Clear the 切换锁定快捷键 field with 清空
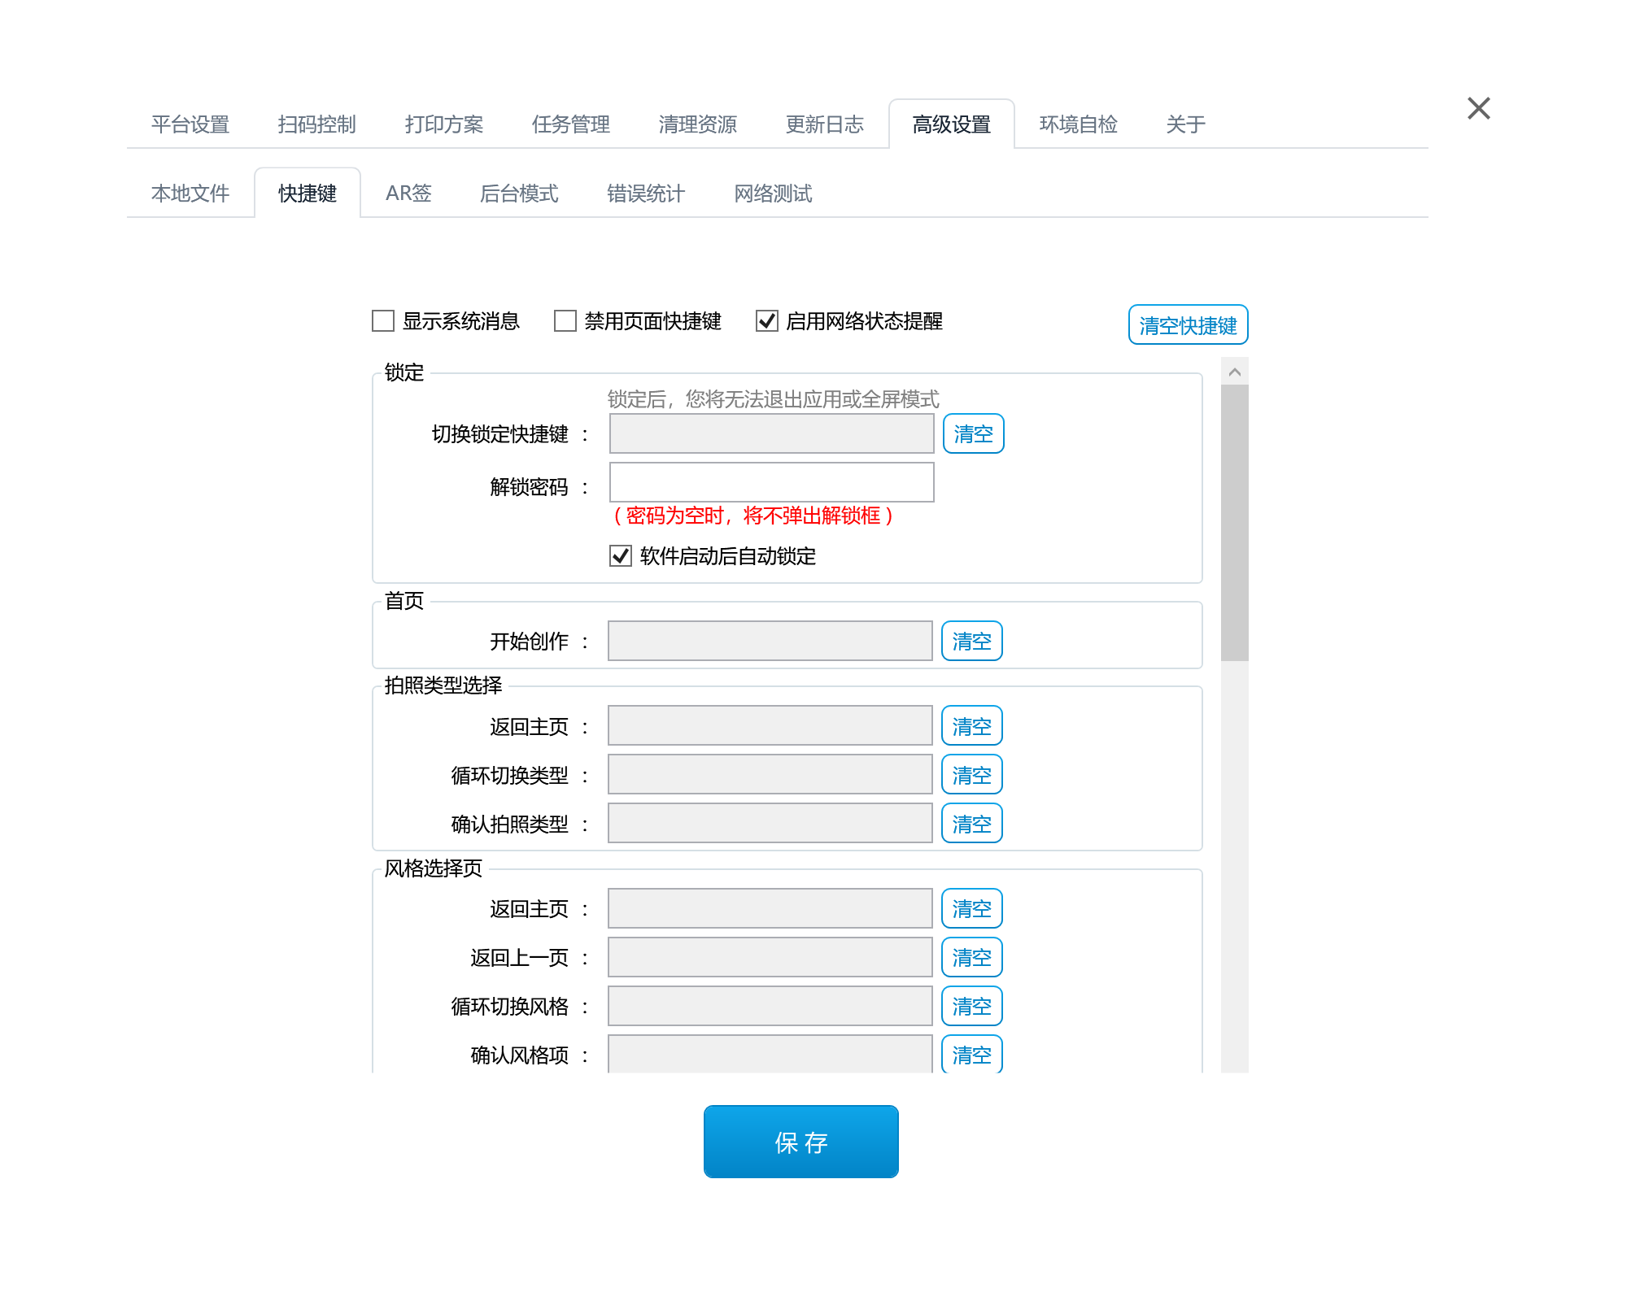The width and height of the screenshot is (1627, 1301). pos(974,433)
